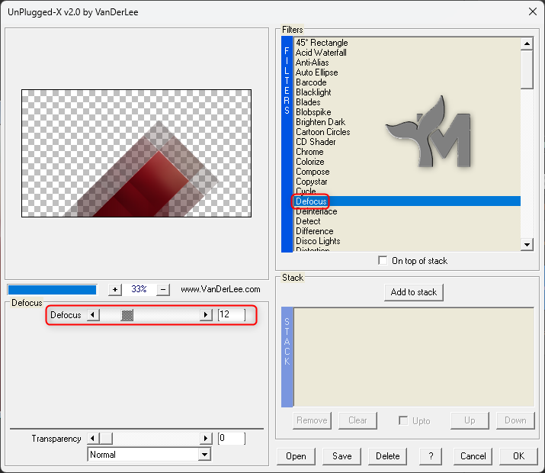The height and width of the screenshot is (473, 545).
Task: Click filter list scroll down arrow
Action: [x=527, y=244]
